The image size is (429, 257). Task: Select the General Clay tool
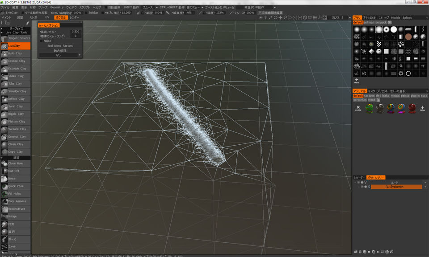click(x=16, y=137)
